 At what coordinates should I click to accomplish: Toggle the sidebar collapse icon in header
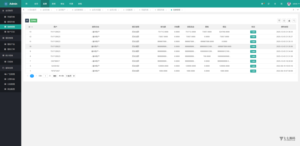coord(27,4)
